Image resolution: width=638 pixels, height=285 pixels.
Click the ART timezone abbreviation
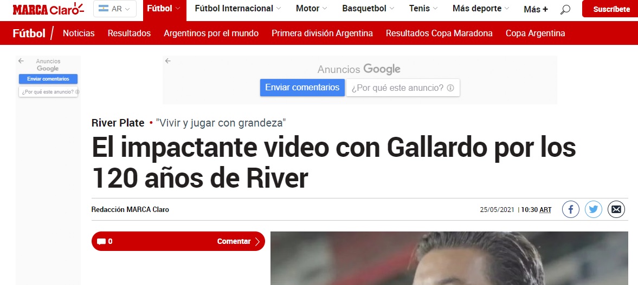coord(545,210)
